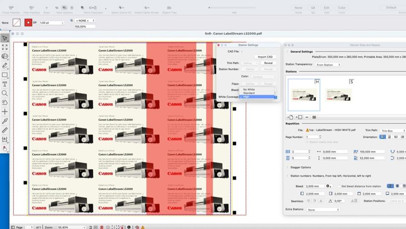The height and width of the screenshot is (229, 406).
Task: Select the arrow selection tool
Action: tap(5, 38)
